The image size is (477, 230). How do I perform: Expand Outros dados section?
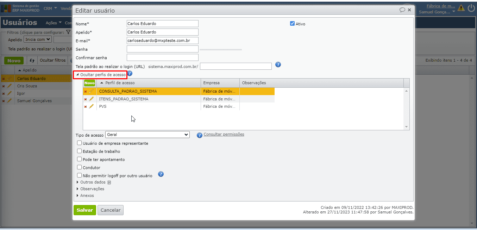coord(91,182)
